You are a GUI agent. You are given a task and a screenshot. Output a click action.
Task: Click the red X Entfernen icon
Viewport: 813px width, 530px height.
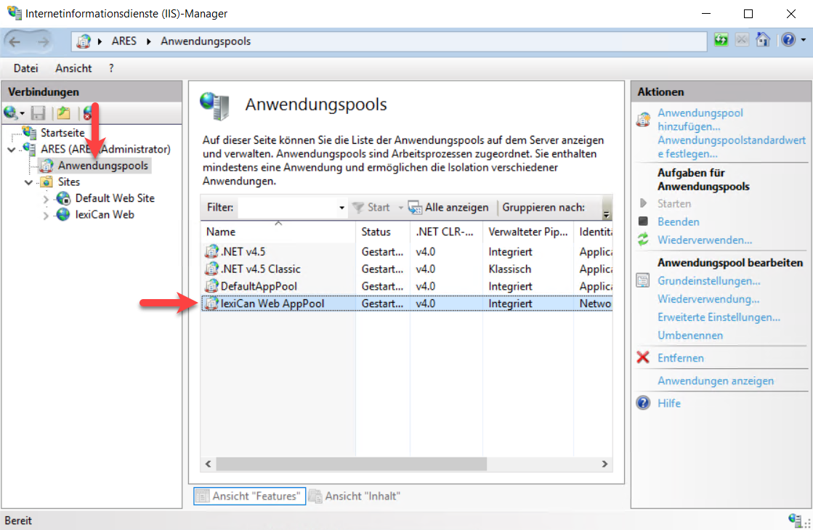pos(642,358)
